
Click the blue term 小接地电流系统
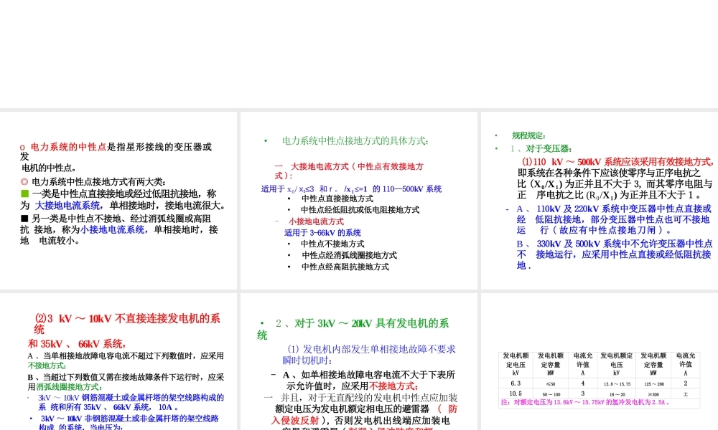pos(112,229)
